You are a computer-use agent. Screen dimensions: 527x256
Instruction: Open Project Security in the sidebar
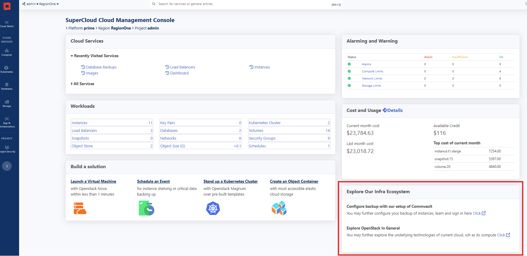pos(7,149)
